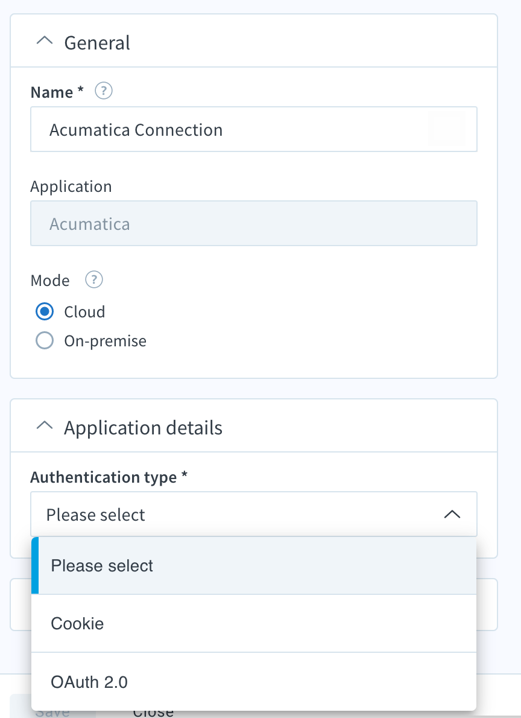Click the Authentication type select box
Image resolution: width=521 pixels, height=718 pixels.
pyautogui.click(x=254, y=514)
